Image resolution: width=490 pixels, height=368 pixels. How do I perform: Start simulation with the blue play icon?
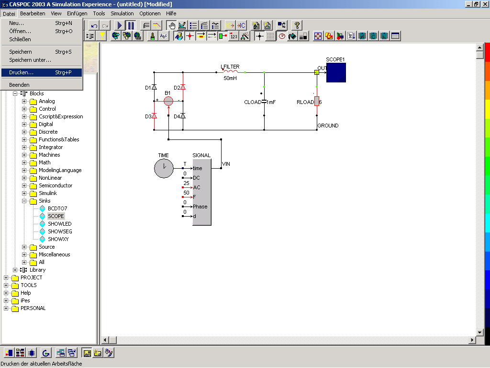point(119,26)
